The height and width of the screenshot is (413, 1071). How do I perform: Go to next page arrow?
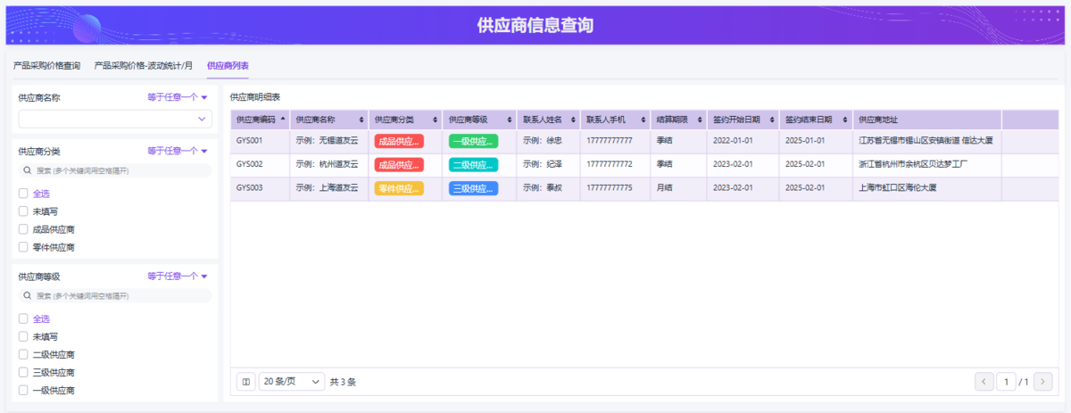[x=1042, y=382]
